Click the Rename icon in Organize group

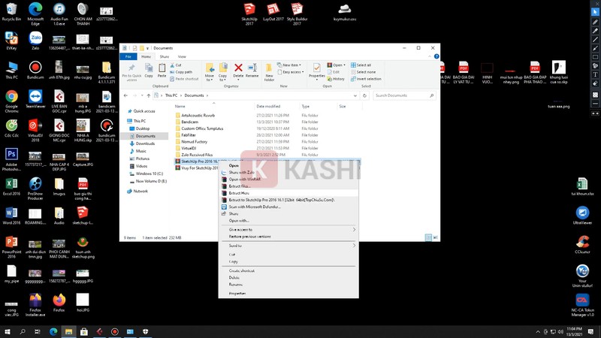252,71
